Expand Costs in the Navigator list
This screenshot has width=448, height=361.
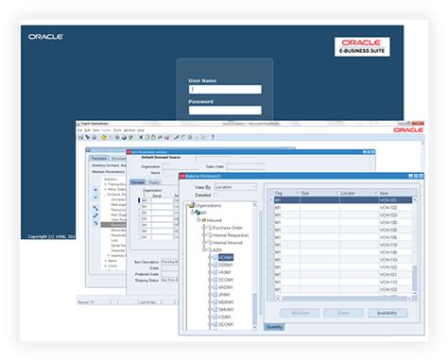click(105, 266)
